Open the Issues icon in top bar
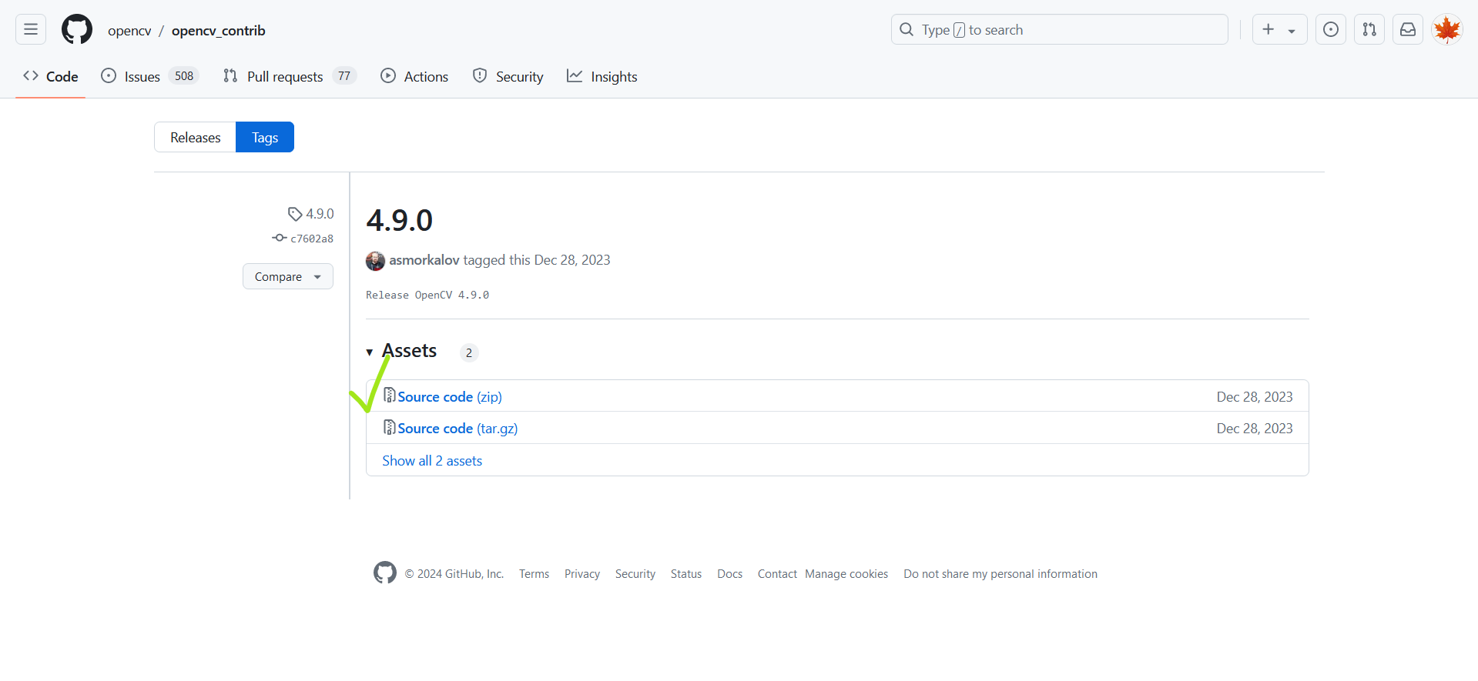 coord(1330,30)
